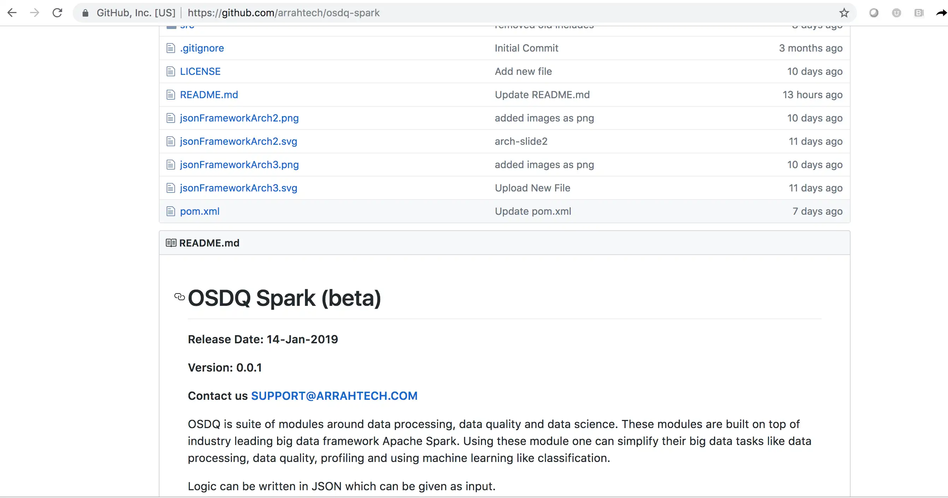Open the 'arch-slide2' commit message
Screen dimensions: 948x498
(x=521, y=141)
